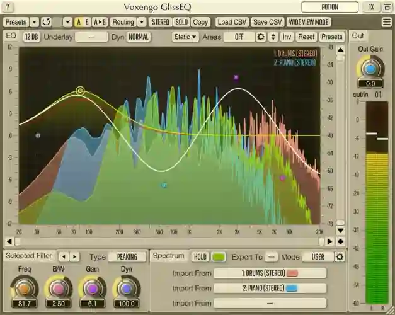Click vertical scroll down arrow of spectrum
This screenshot has width=395, height=315.
click(x=340, y=231)
